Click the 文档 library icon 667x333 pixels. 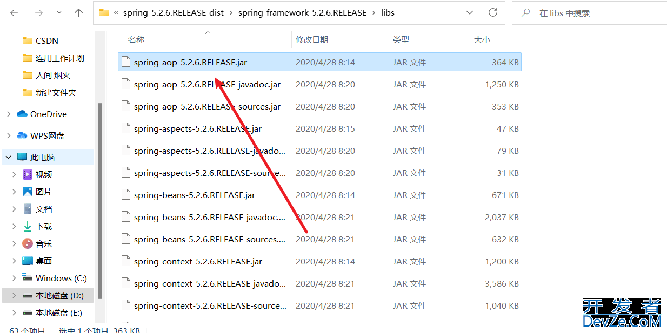tap(28, 209)
